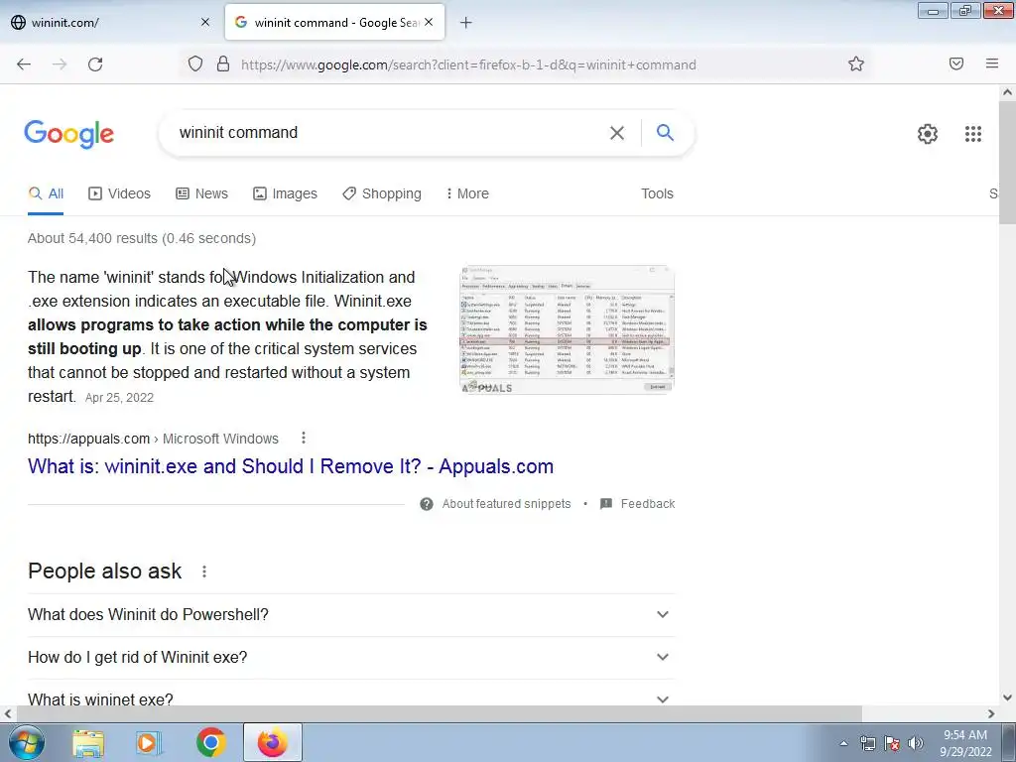Viewport: 1016px width, 762px height.
Task: Open Google quick settings gear
Action: pyautogui.click(x=928, y=134)
